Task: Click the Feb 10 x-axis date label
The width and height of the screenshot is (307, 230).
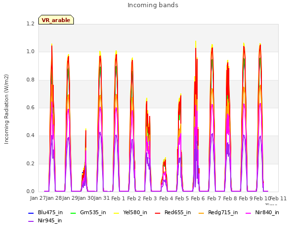Action: tap(262, 198)
